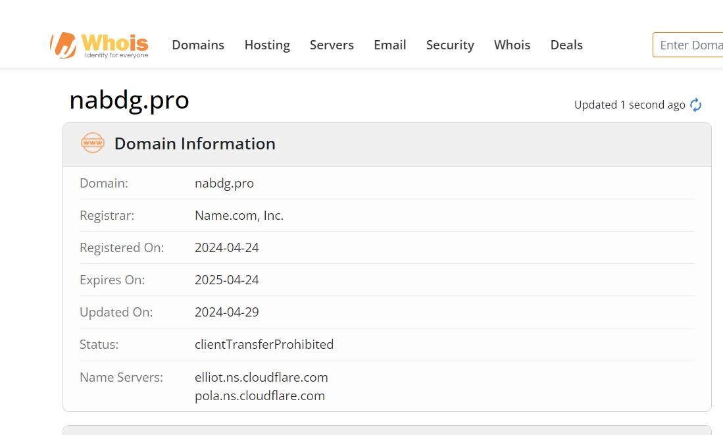
Task: Click the Domain Information panel header
Action: coord(387,145)
